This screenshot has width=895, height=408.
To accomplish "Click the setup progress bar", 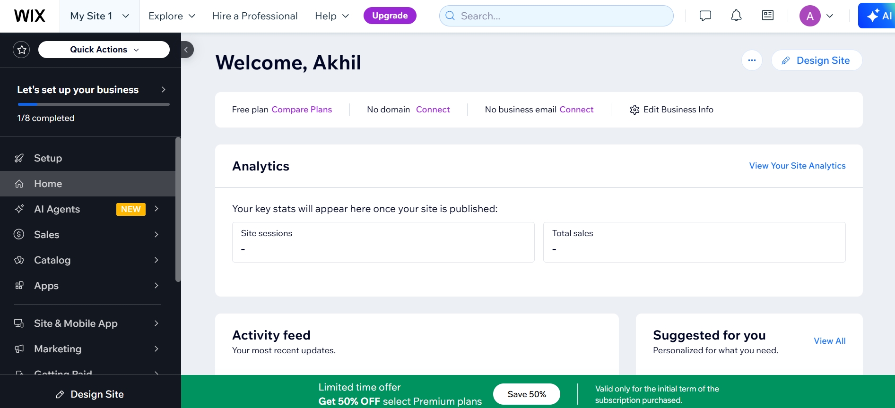I will point(93,104).
